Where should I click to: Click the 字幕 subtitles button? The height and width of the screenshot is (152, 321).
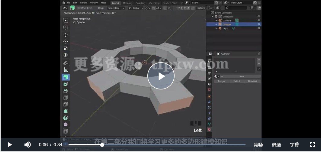(294, 145)
